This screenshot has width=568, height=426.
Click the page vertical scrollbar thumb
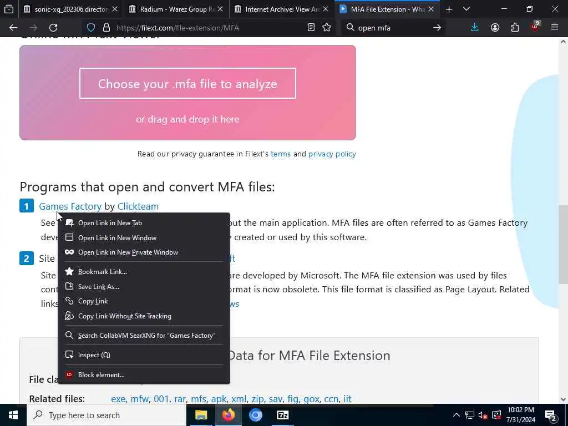[564, 244]
